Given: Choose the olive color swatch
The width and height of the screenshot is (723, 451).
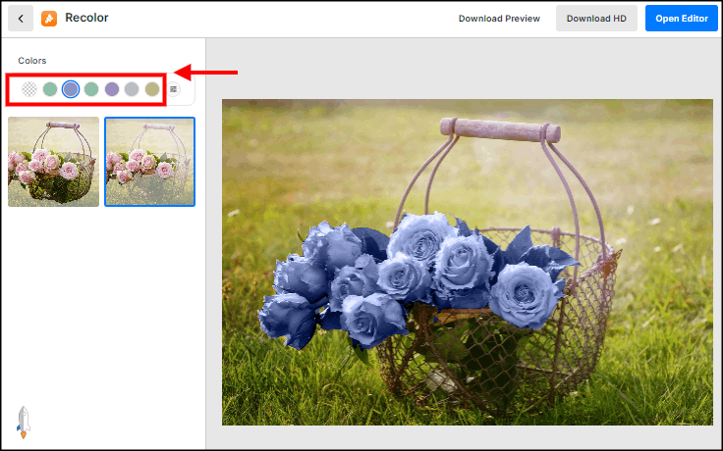Looking at the screenshot, I should point(152,89).
